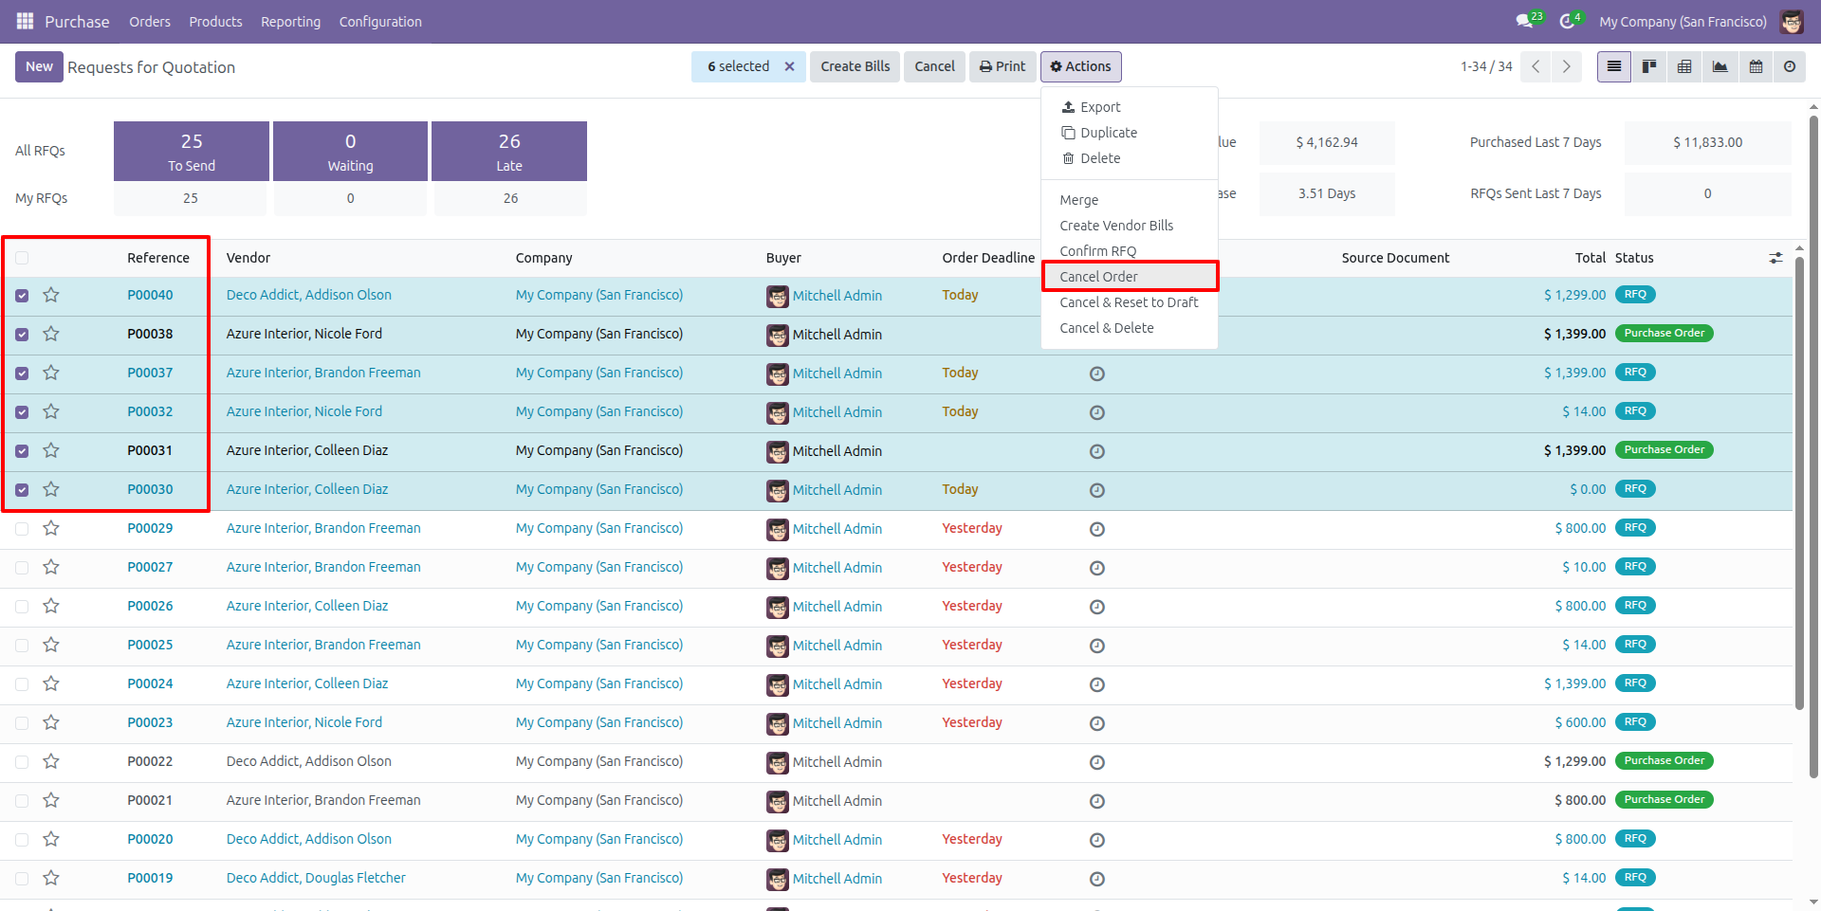Open the Orders menu in the navbar

click(150, 21)
